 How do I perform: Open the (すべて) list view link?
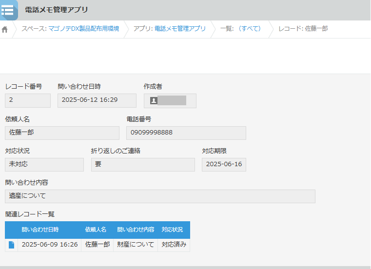click(249, 29)
